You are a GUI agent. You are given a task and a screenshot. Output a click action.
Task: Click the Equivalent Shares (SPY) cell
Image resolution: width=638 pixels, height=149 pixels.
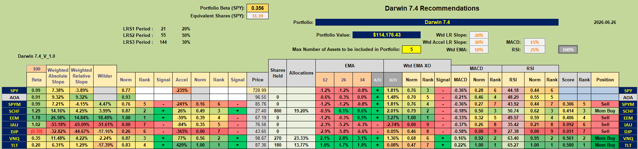click(257, 16)
